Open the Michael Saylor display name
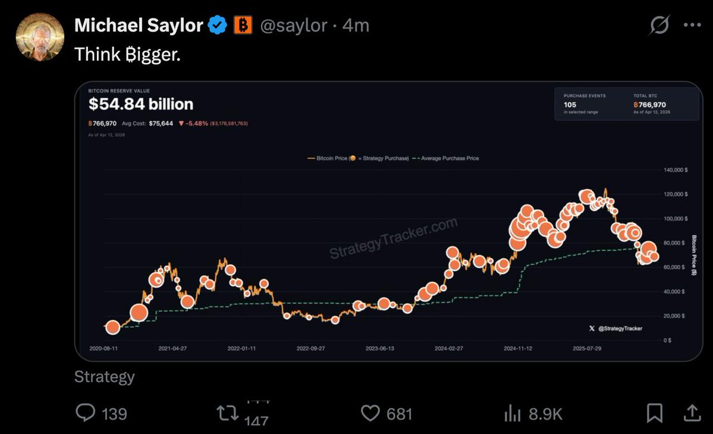This screenshot has height=434, width=713. pos(139,25)
